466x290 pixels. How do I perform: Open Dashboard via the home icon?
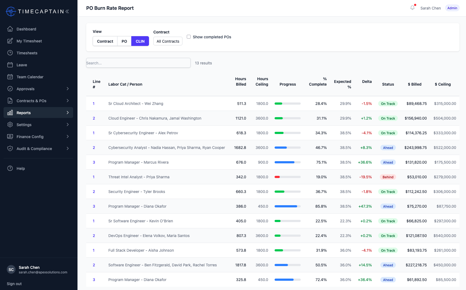10,29
